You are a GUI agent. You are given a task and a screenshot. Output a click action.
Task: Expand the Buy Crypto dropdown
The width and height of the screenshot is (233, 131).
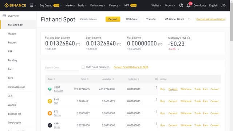pos(51,5)
